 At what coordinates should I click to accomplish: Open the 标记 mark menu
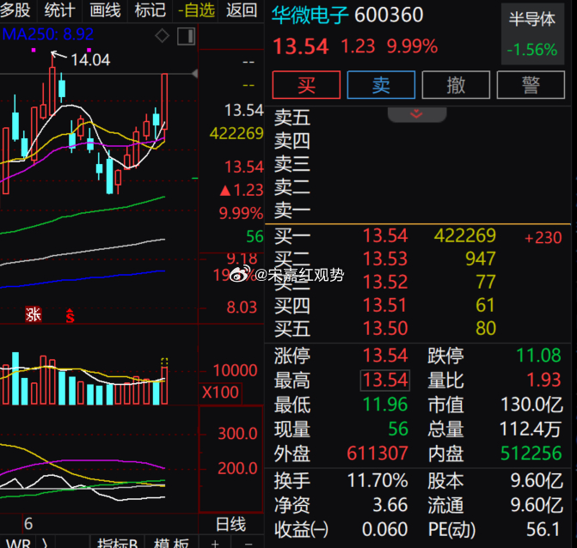(150, 10)
